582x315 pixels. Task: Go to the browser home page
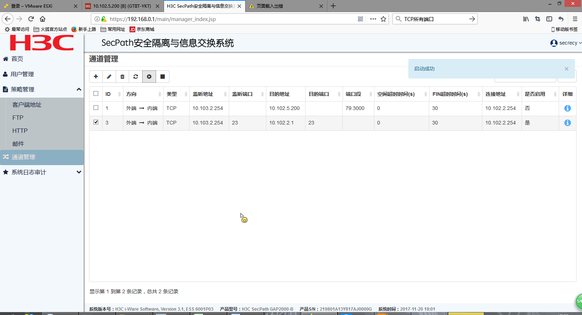tap(43, 19)
